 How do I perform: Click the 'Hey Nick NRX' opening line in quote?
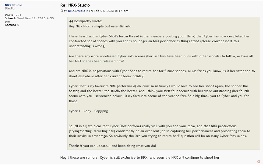pos(100,26)
